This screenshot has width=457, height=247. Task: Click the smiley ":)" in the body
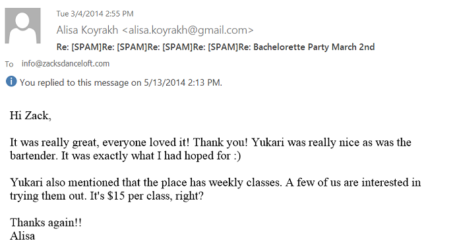(237, 156)
